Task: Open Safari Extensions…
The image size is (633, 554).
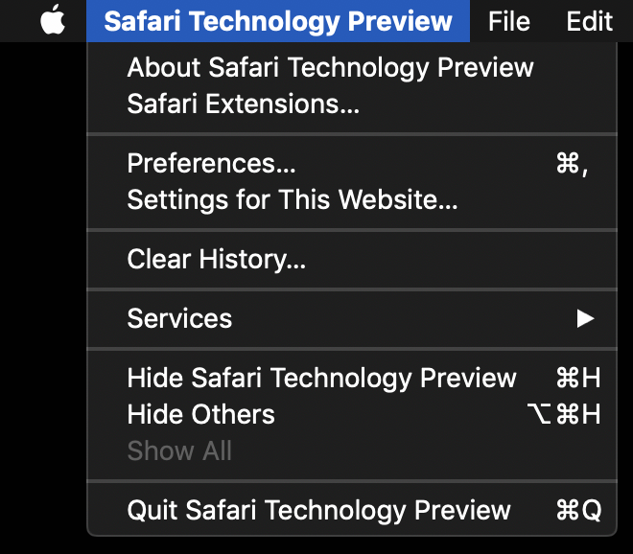Action: click(352, 104)
